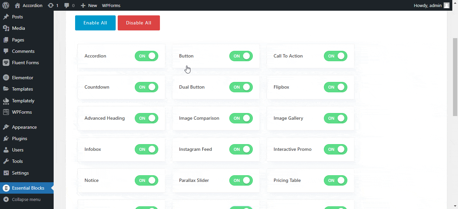458x209 pixels.
Task: Toggle the Interactive Promo switch
Action: 336,149
